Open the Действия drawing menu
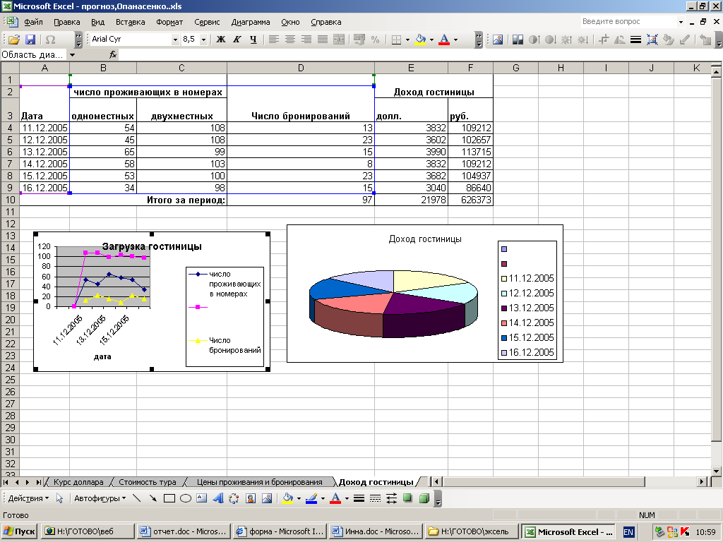 [28, 498]
